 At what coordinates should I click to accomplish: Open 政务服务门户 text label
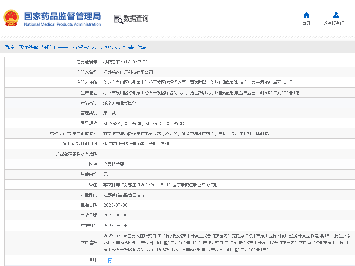point(336,23)
